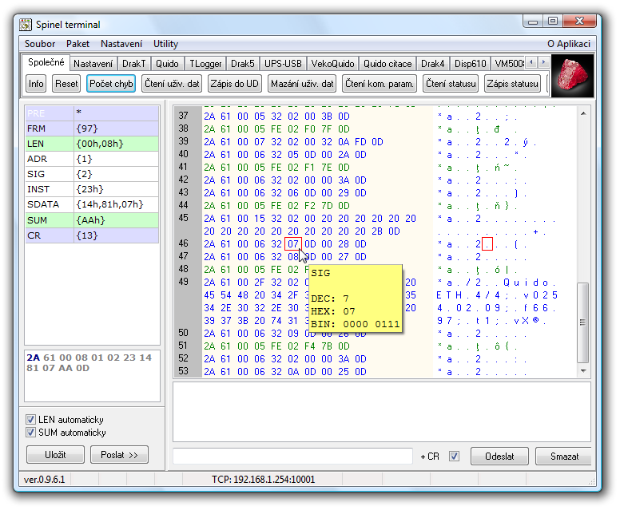
Task: Open the O Aplikaci menu
Action: (569, 44)
